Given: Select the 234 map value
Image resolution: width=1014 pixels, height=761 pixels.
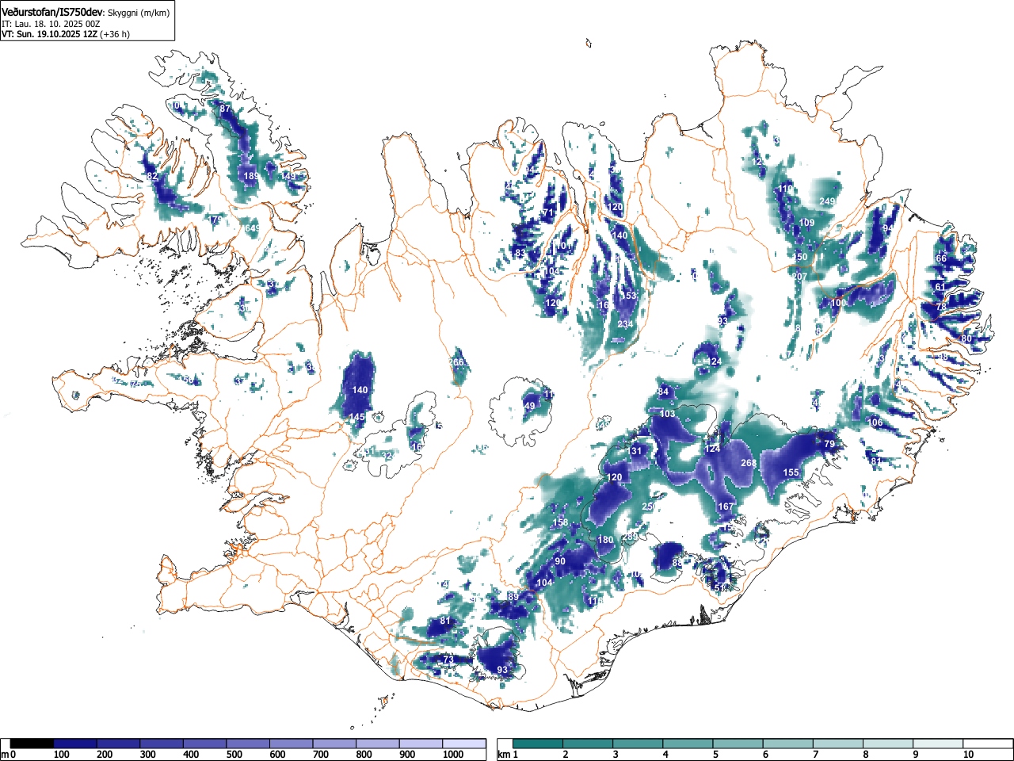Looking at the screenshot, I should (x=625, y=324).
